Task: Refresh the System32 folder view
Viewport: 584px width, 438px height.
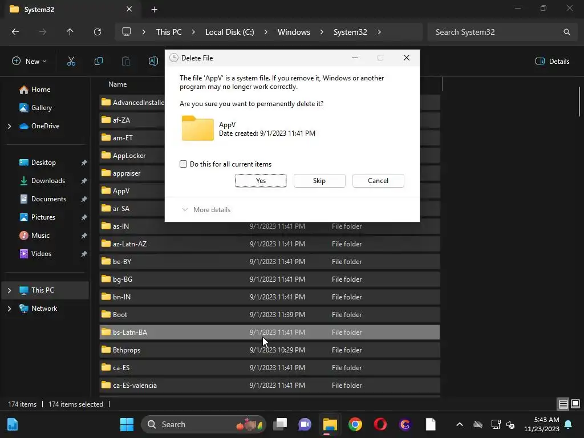Action: (98, 32)
